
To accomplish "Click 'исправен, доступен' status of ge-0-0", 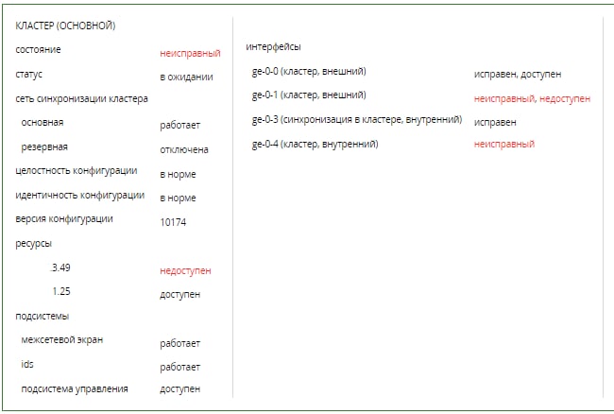I will click(518, 75).
